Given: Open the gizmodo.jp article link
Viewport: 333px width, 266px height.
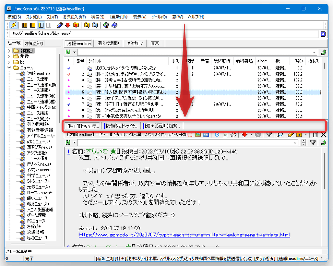Looking at the screenshot, I should coord(184,235).
